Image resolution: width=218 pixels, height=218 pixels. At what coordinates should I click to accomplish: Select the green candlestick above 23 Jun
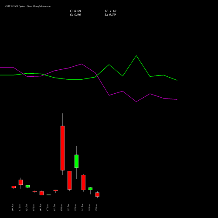coord(76,161)
